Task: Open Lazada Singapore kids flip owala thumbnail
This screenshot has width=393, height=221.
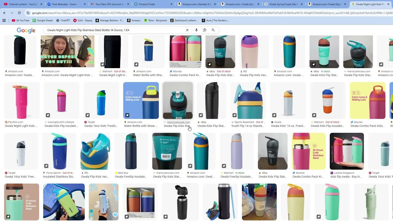Action: (x=347, y=151)
